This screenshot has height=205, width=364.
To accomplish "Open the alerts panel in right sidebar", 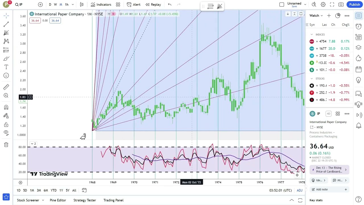I will 359,26.
